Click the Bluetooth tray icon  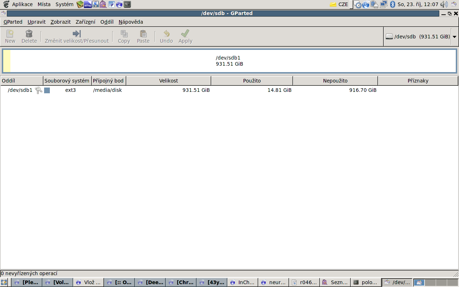tap(392, 4)
